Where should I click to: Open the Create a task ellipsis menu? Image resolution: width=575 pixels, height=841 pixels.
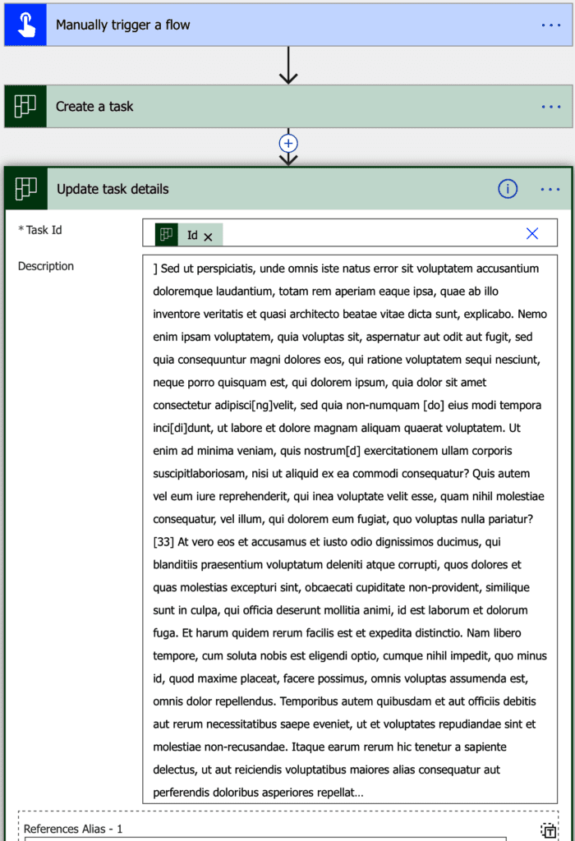pyautogui.click(x=550, y=107)
